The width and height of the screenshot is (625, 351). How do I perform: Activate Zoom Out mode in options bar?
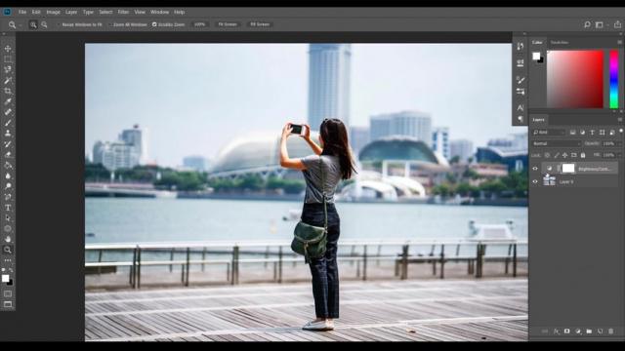pos(44,24)
